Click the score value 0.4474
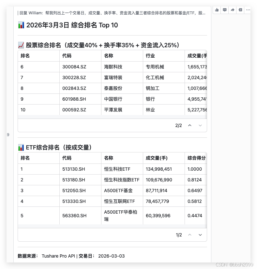257x269 pixels. tap(195, 216)
